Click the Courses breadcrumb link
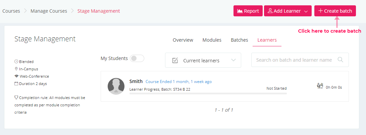The height and width of the screenshot is (135, 366). pyautogui.click(x=11, y=11)
